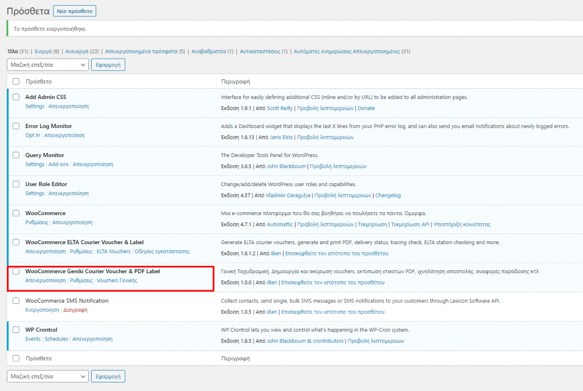583x391 pixels.
Task: Deactivate the Query Monitor plugin
Action: pos(93,164)
